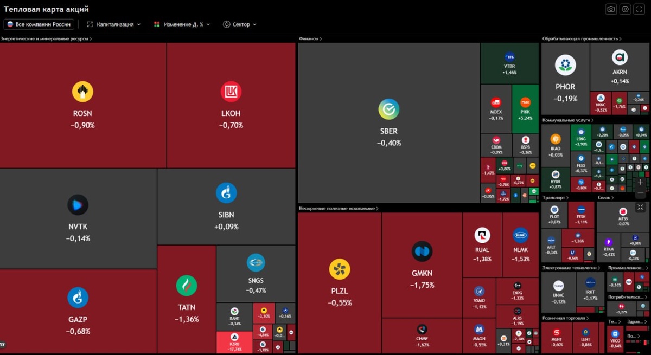The height and width of the screenshot is (355, 651).
Task: Open the 'Все компании России' source selector
Action: (x=39, y=24)
